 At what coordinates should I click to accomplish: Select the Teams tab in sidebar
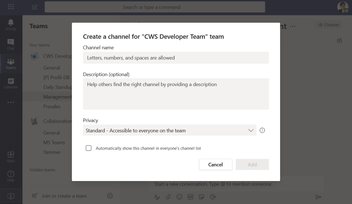click(x=11, y=63)
